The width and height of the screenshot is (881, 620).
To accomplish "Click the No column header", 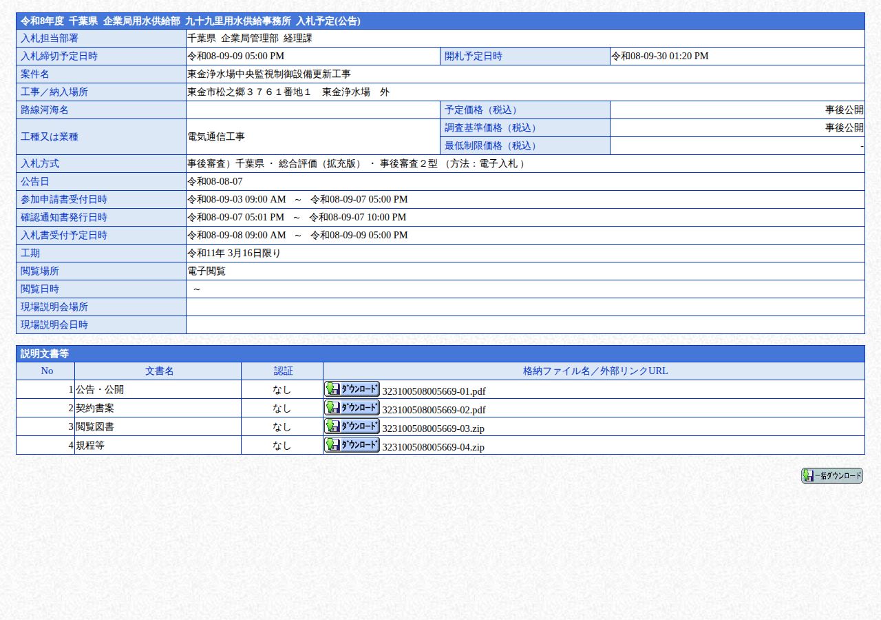I will coord(45,371).
